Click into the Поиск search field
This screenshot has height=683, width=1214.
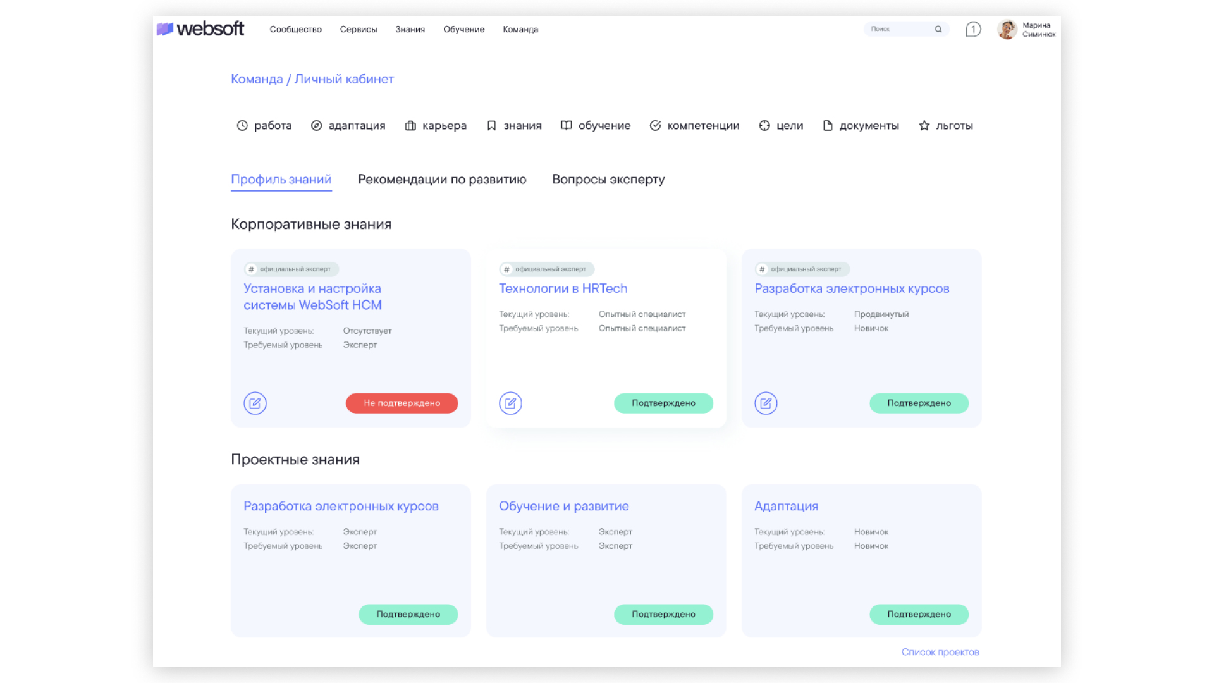click(x=898, y=29)
